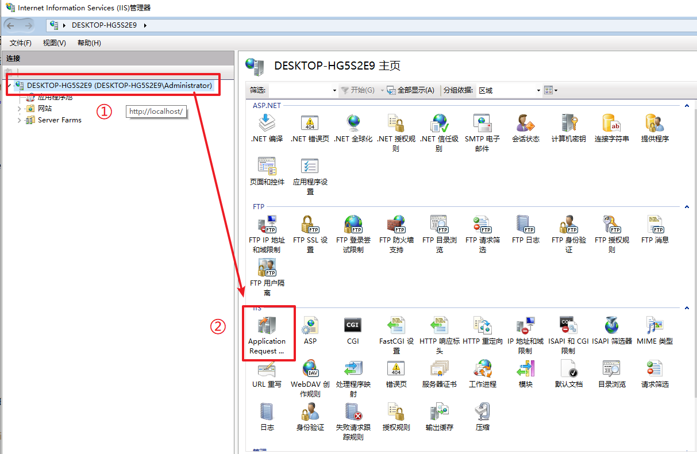Open 默认文档 feature
Image resolution: width=697 pixels, height=454 pixels.
[569, 374]
